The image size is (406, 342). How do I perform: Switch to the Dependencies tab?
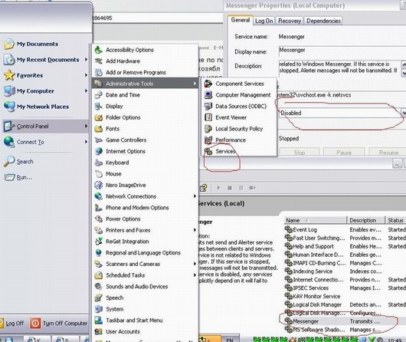(323, 21)
